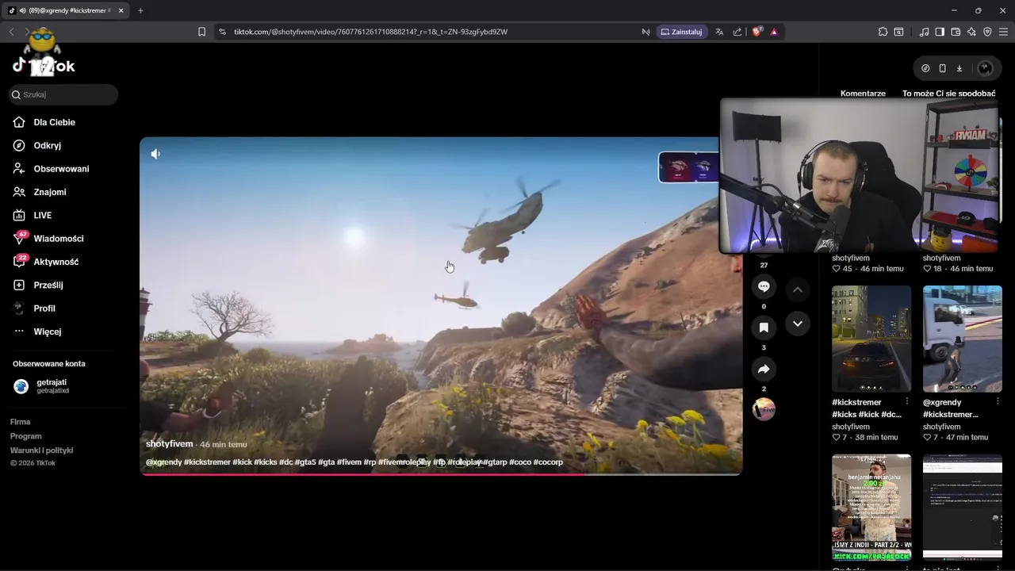
Task: Open the music note playlist icon
Action: 924,32
